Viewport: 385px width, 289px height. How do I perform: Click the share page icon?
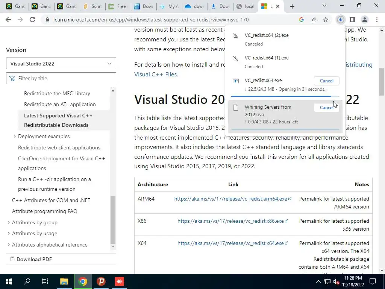click(314, 20)
